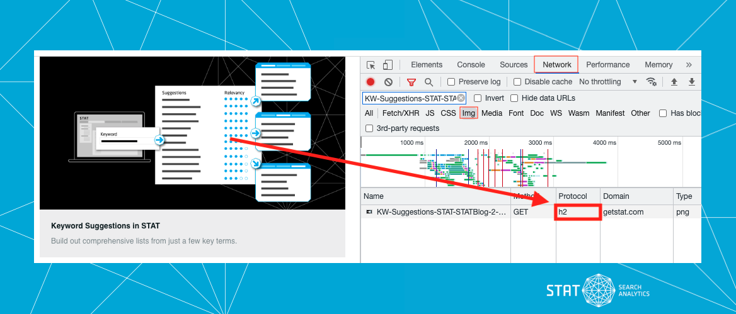Enable Preserve log checkbox
The image size is (736, 314).
(451, 82)
